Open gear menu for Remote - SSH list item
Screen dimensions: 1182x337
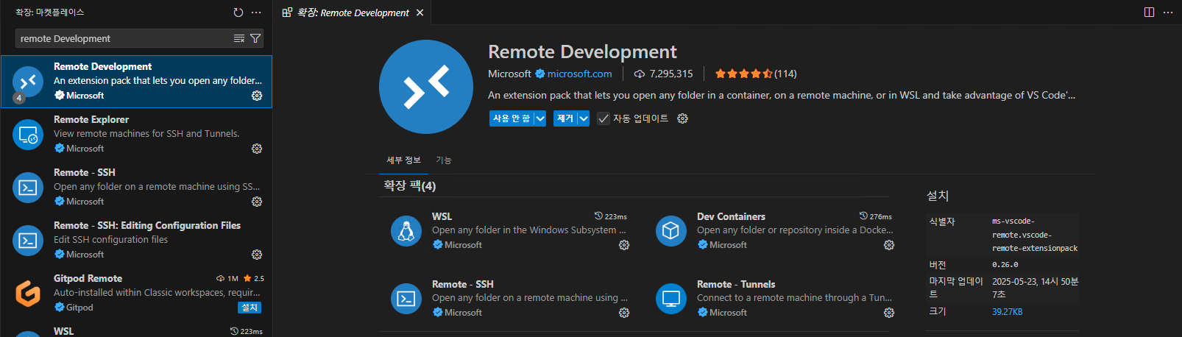pos(257,202)
